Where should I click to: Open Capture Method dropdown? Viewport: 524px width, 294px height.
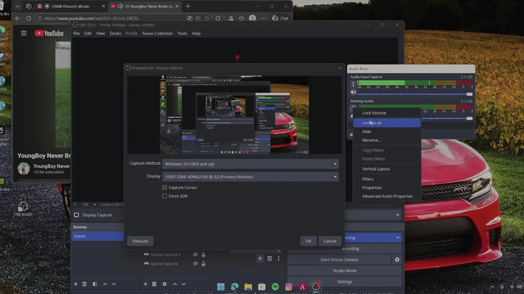click(251, 164)
